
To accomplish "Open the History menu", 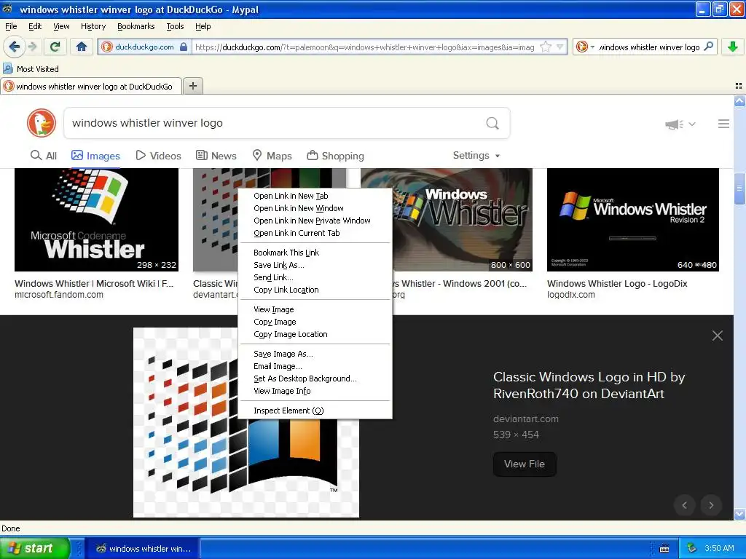I will click(x=93, y=26).
